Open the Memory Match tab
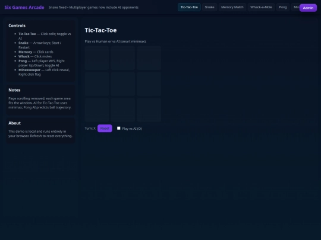Image resolution: width=321 pixels, height=240 pixels. pyautogui.click(x=232, y=7)
